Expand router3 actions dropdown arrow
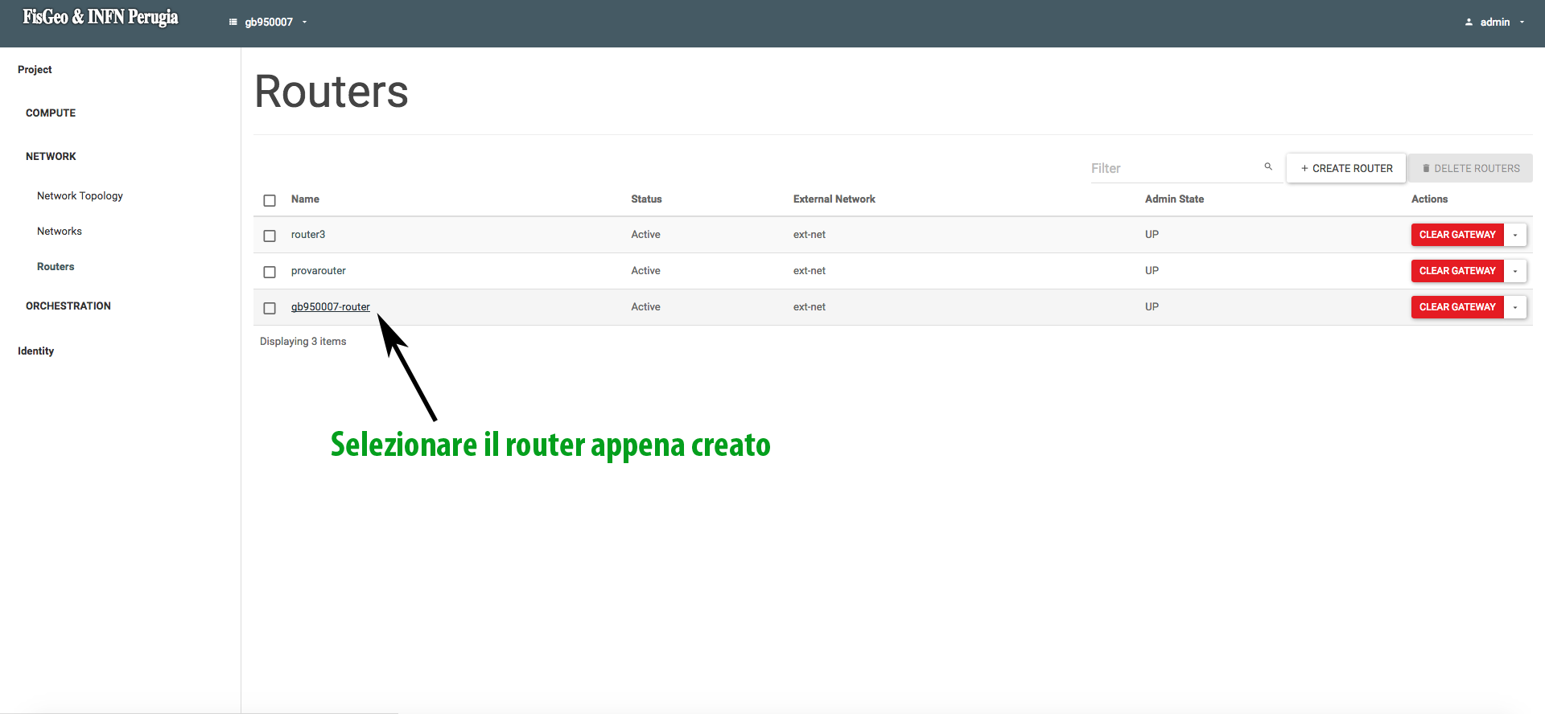Screen dimensions: 1545x714 [1515, 235]
